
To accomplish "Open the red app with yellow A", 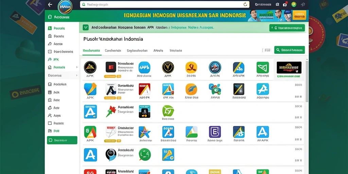I will pos(144,89).
